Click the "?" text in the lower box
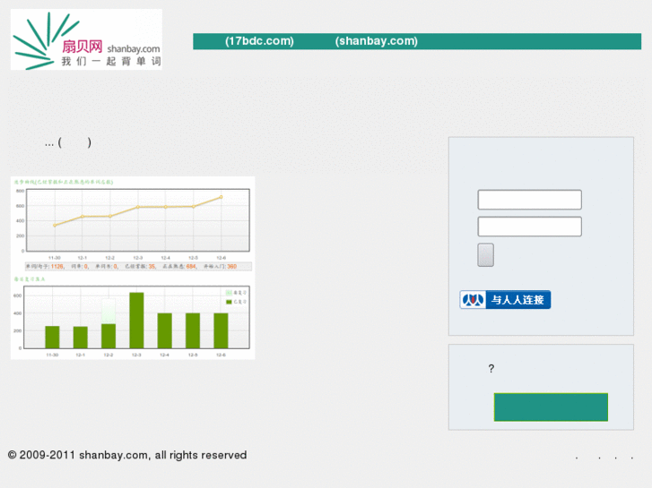652x488 pixels. point(491,368)
